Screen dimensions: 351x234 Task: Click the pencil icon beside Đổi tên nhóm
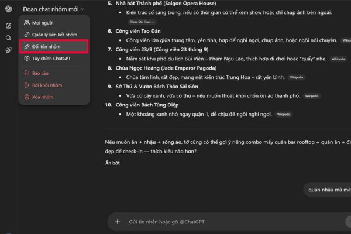pyautogui.click(x=27, y=46)
